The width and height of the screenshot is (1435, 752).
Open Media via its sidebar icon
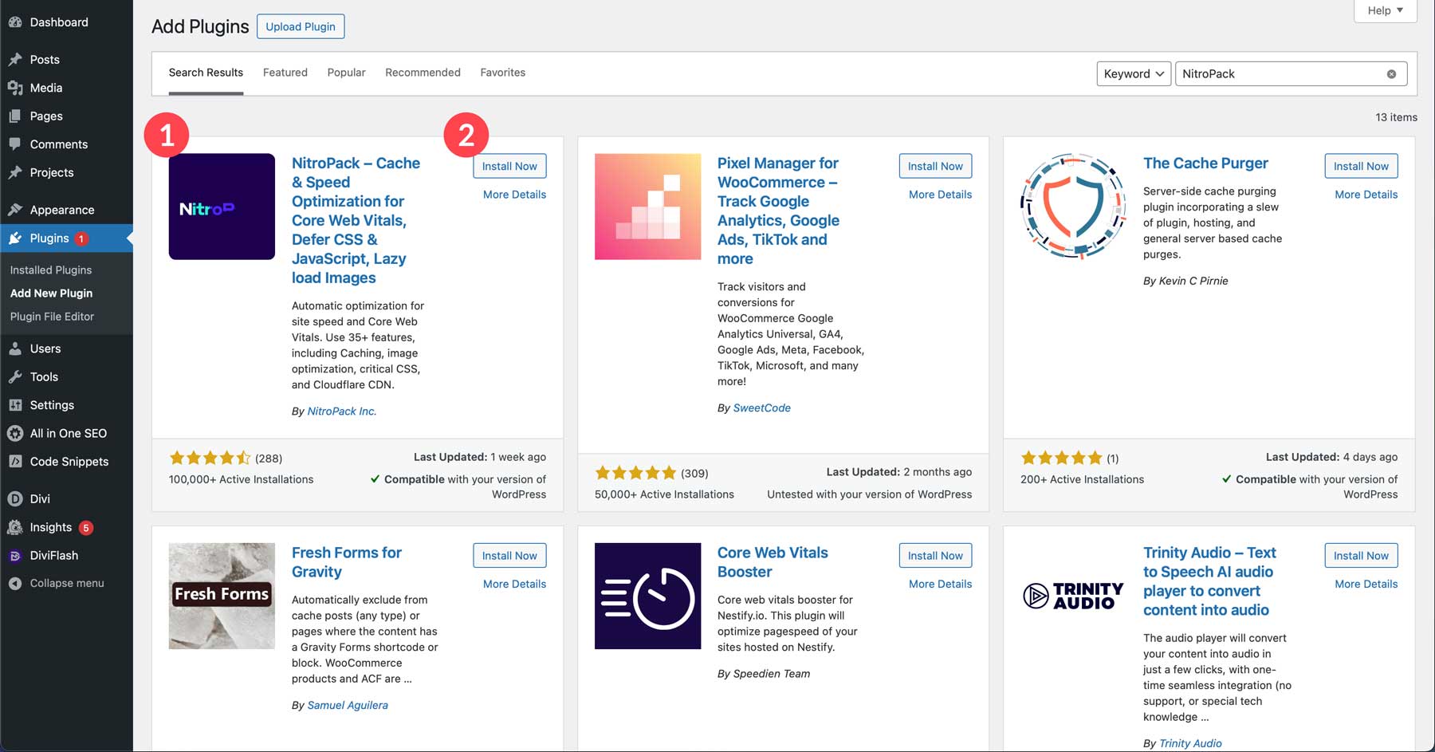(15, 88)
